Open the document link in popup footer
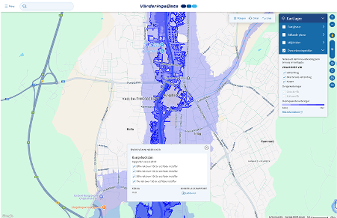337x218 pixels. pos(189,193)
